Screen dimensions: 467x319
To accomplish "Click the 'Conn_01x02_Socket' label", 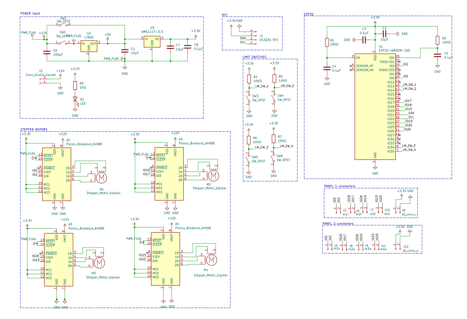I will [x=41, y=75].
